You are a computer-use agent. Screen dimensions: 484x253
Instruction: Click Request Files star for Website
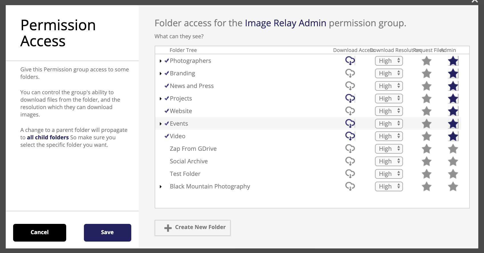pyautogui.click(x=427, y=111)
